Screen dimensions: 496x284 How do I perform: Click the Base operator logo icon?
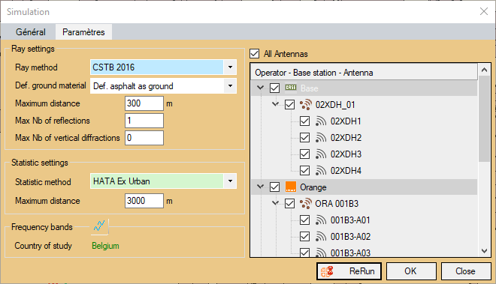pos(291,88)
